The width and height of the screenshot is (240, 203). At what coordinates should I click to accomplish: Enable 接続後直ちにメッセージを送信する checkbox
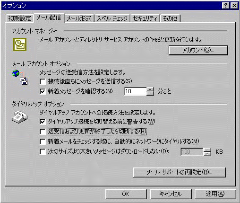43,81
